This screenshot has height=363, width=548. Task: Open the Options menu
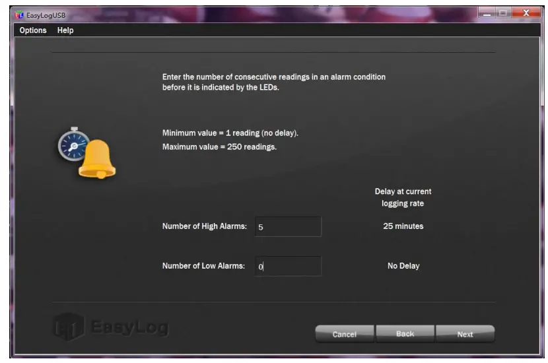[33, 30]
